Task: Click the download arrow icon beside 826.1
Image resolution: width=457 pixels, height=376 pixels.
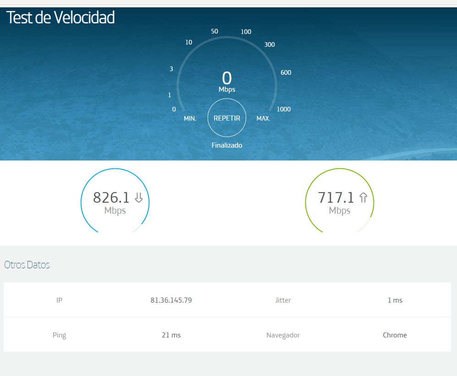Action: point(138,198)
